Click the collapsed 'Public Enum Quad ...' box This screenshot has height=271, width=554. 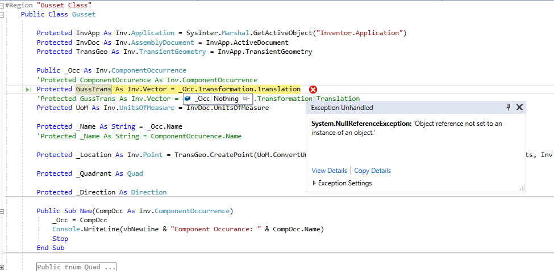click(76, 267)
